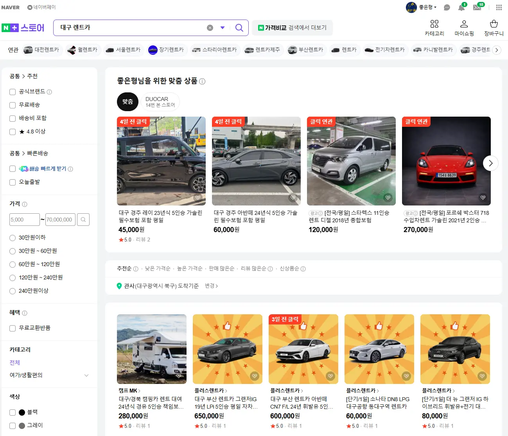Open the 마이쇼핑 icon
This screenshot has height=436, width=508.
[x=464, y=28]
